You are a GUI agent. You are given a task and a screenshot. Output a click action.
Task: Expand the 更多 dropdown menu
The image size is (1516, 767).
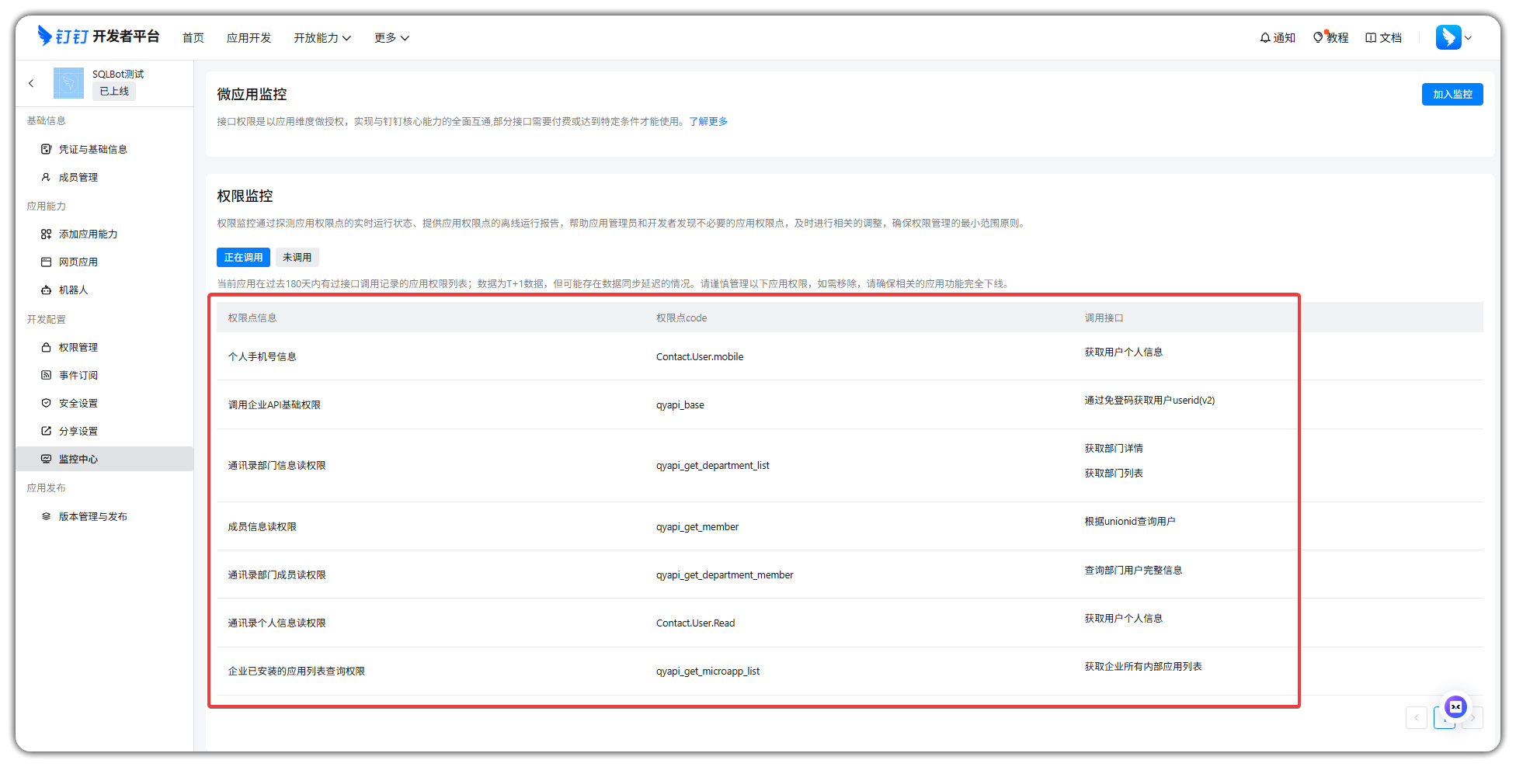[x=391, y=37]
